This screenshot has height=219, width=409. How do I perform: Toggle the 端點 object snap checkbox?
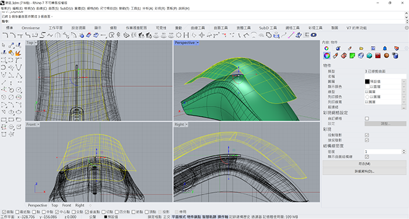click(x=4, y=212)
